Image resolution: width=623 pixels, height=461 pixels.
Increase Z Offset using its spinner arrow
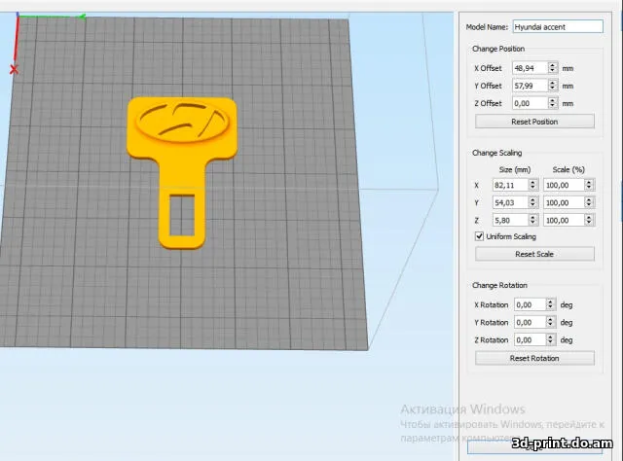(x=552, y=100)
